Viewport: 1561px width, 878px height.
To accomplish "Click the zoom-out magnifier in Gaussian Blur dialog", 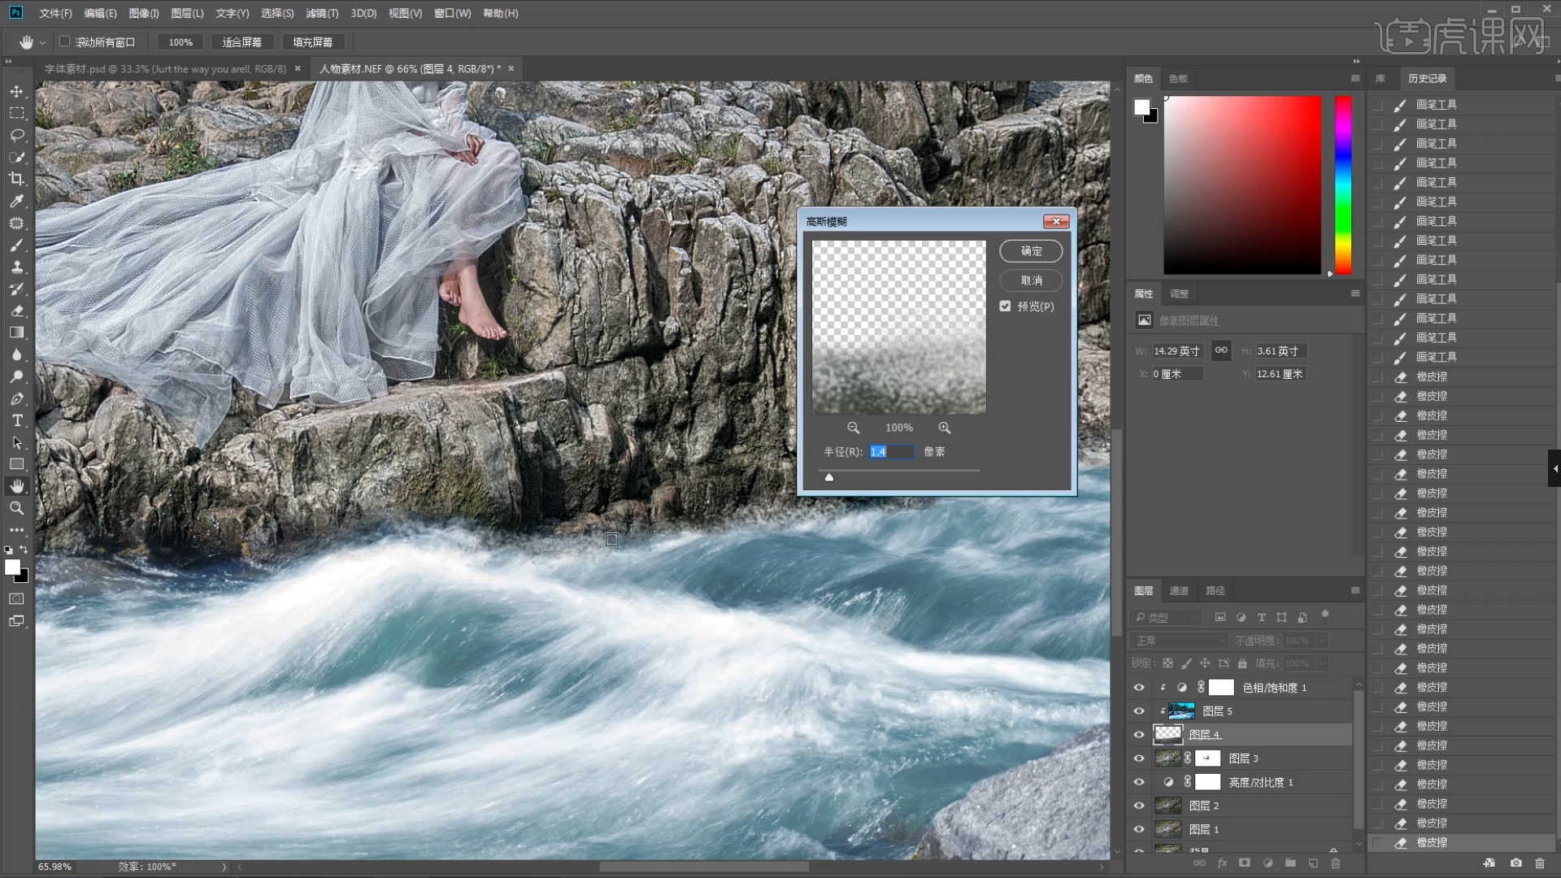I will [853, 428].
